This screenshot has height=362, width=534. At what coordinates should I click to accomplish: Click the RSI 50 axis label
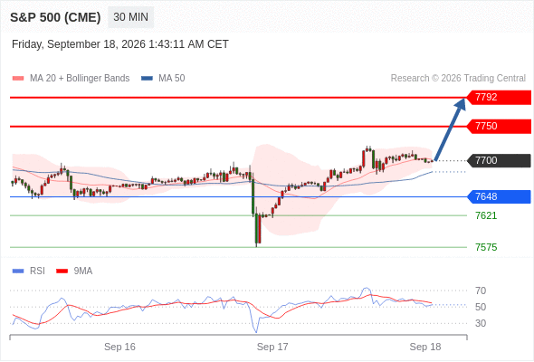click(481, 307)
